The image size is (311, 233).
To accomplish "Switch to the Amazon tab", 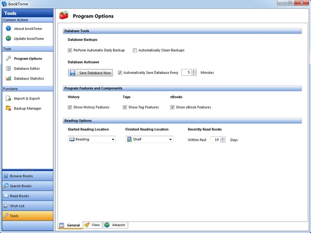I will pos(116,225).
